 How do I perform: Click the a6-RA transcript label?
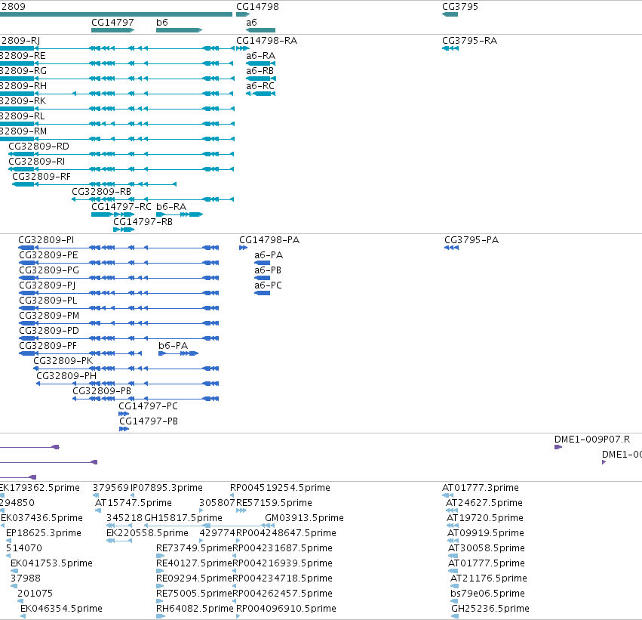click(260, 56)
